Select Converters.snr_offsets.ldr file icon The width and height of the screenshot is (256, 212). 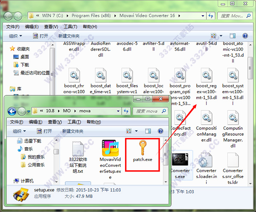[x=233, y=160]
